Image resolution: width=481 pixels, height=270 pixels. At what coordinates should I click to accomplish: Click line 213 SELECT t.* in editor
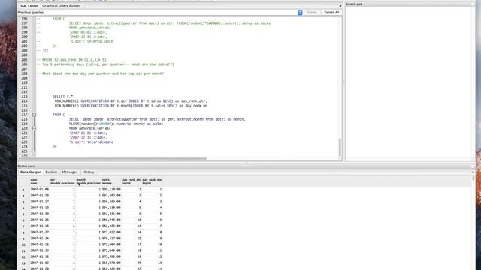click(63, 97)
